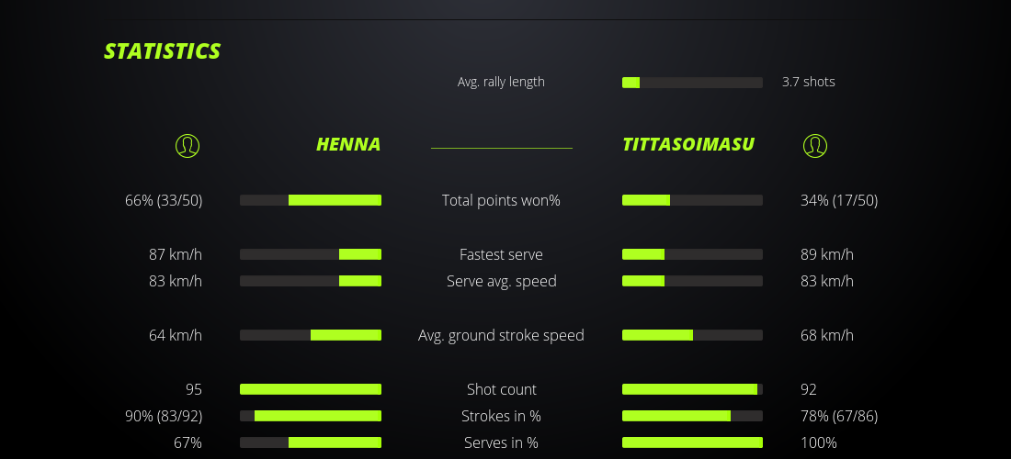Select the TITTASOIMASU player name
The image size is (1011, 459).
click(x=688, y=144)
